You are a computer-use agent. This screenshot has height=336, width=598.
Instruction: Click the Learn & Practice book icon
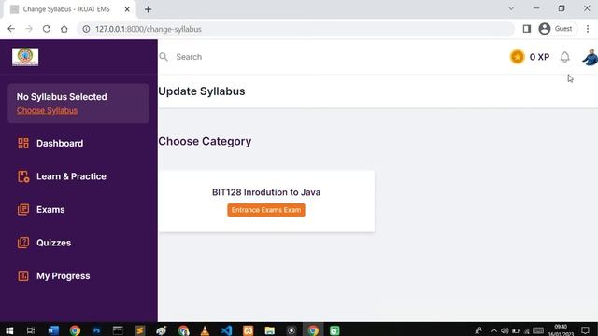click(x=23, y=176)
